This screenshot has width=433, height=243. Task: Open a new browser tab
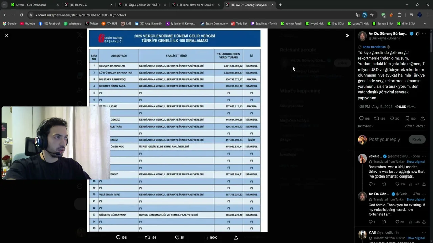click(280, 5)
